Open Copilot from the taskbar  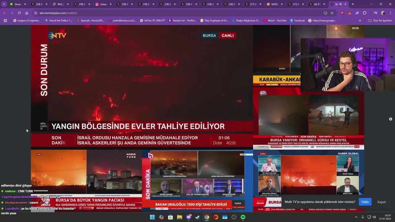161,217
